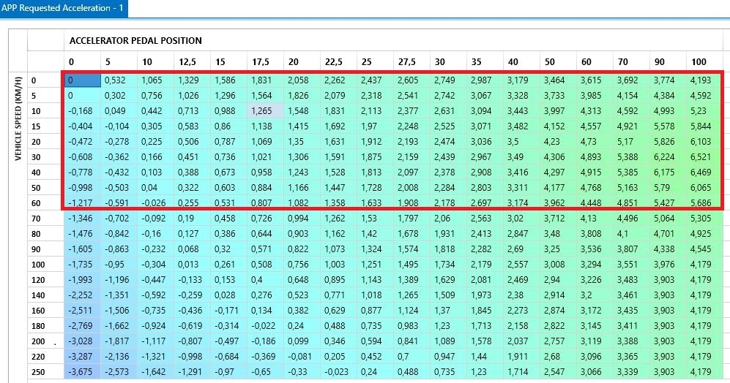Click cell 0,04 in the speed 50 row
This screenshot has height=383, width=730.
[x=155, y=188]
